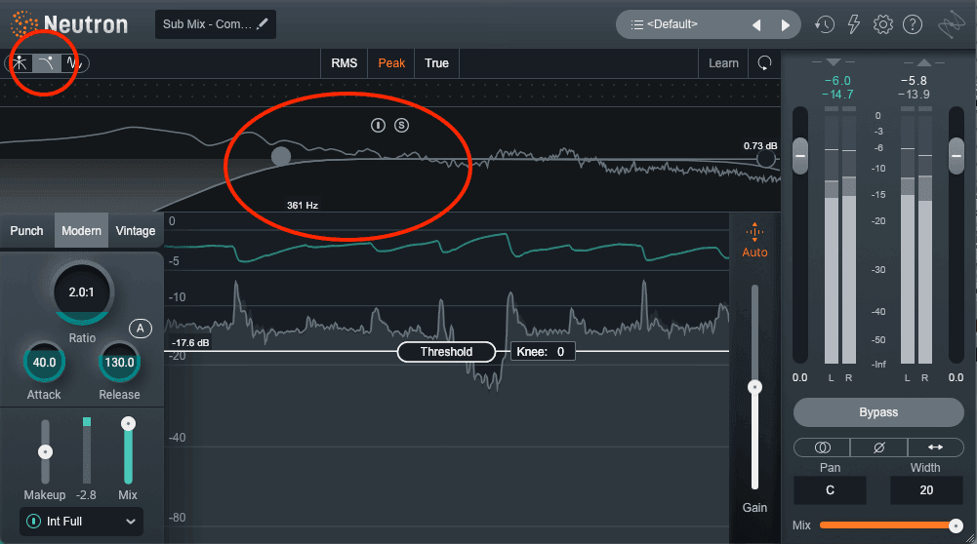Toggle the sidechain filter solo S icon

point(401,125)
